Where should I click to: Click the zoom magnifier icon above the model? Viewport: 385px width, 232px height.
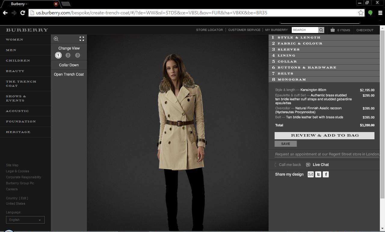(56, 39)
